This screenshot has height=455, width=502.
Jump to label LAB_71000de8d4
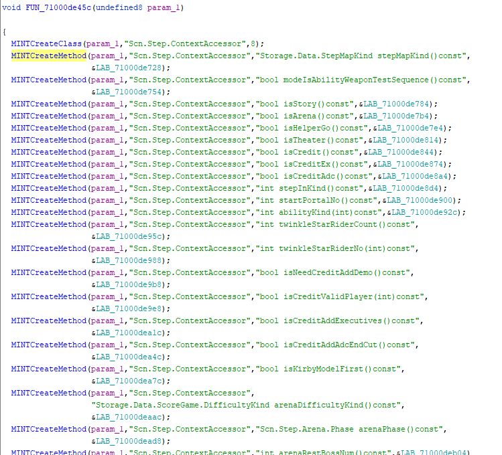pyautogui.click(x=405, y=189)
